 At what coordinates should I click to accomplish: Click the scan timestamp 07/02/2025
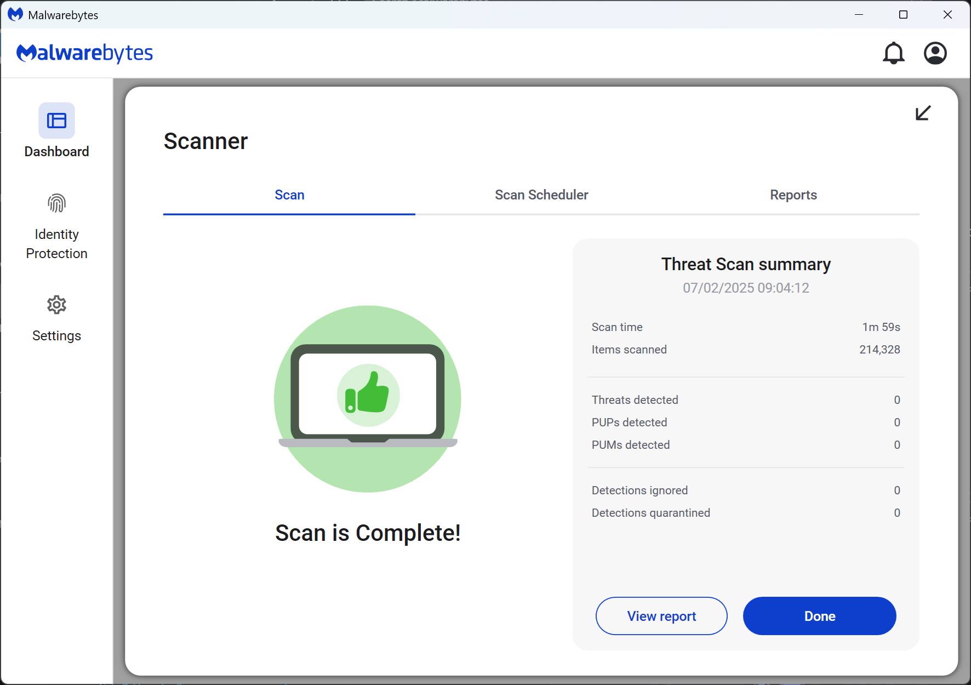[x=745, y=288]
